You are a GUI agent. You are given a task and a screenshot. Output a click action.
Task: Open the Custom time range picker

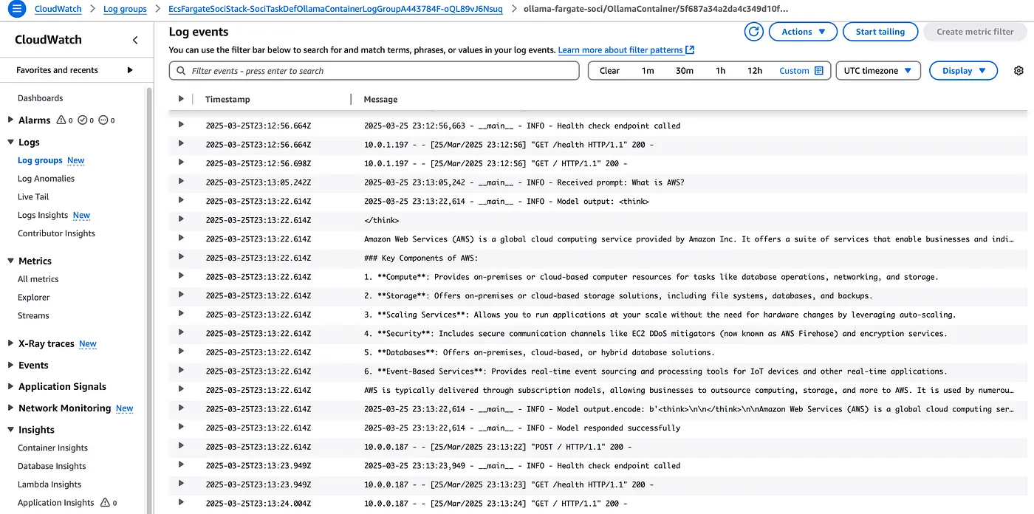point(801,71)
